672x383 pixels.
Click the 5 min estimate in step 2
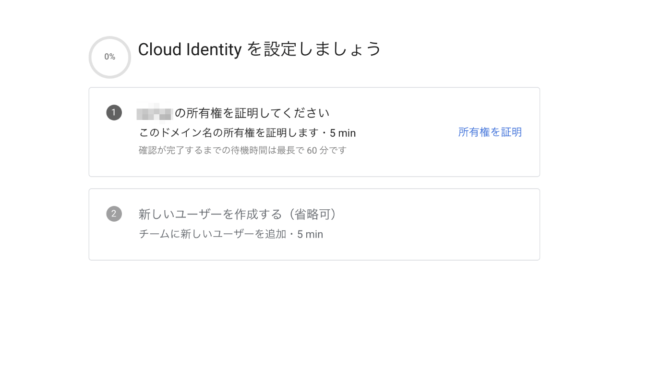coord(310,234)
